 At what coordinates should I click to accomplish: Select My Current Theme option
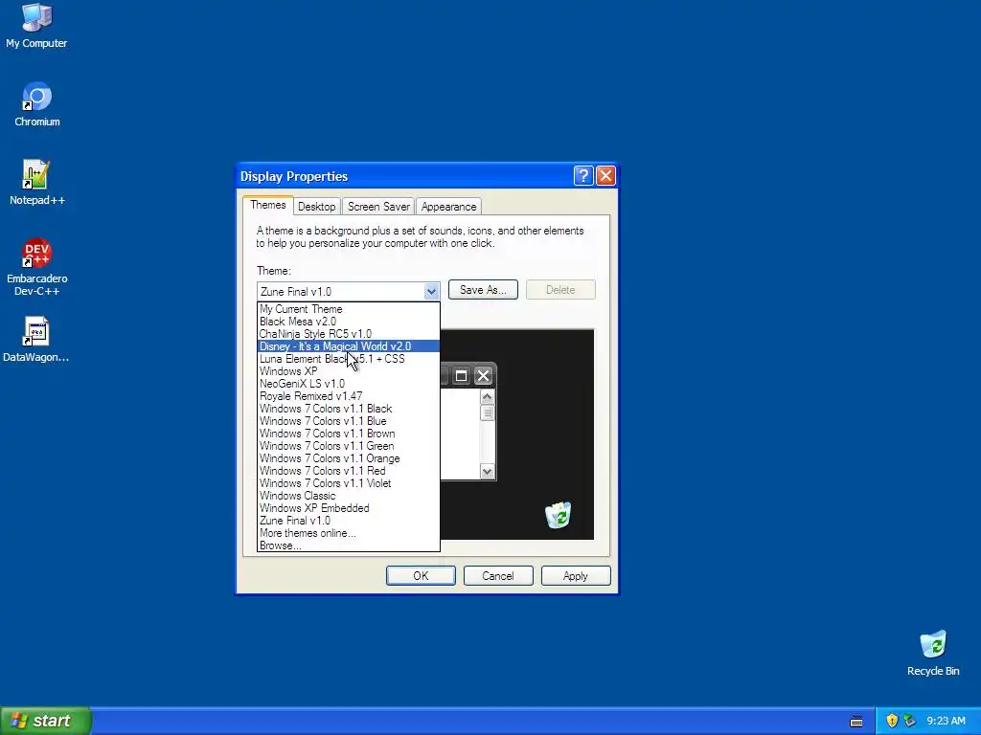coord(349,309)
